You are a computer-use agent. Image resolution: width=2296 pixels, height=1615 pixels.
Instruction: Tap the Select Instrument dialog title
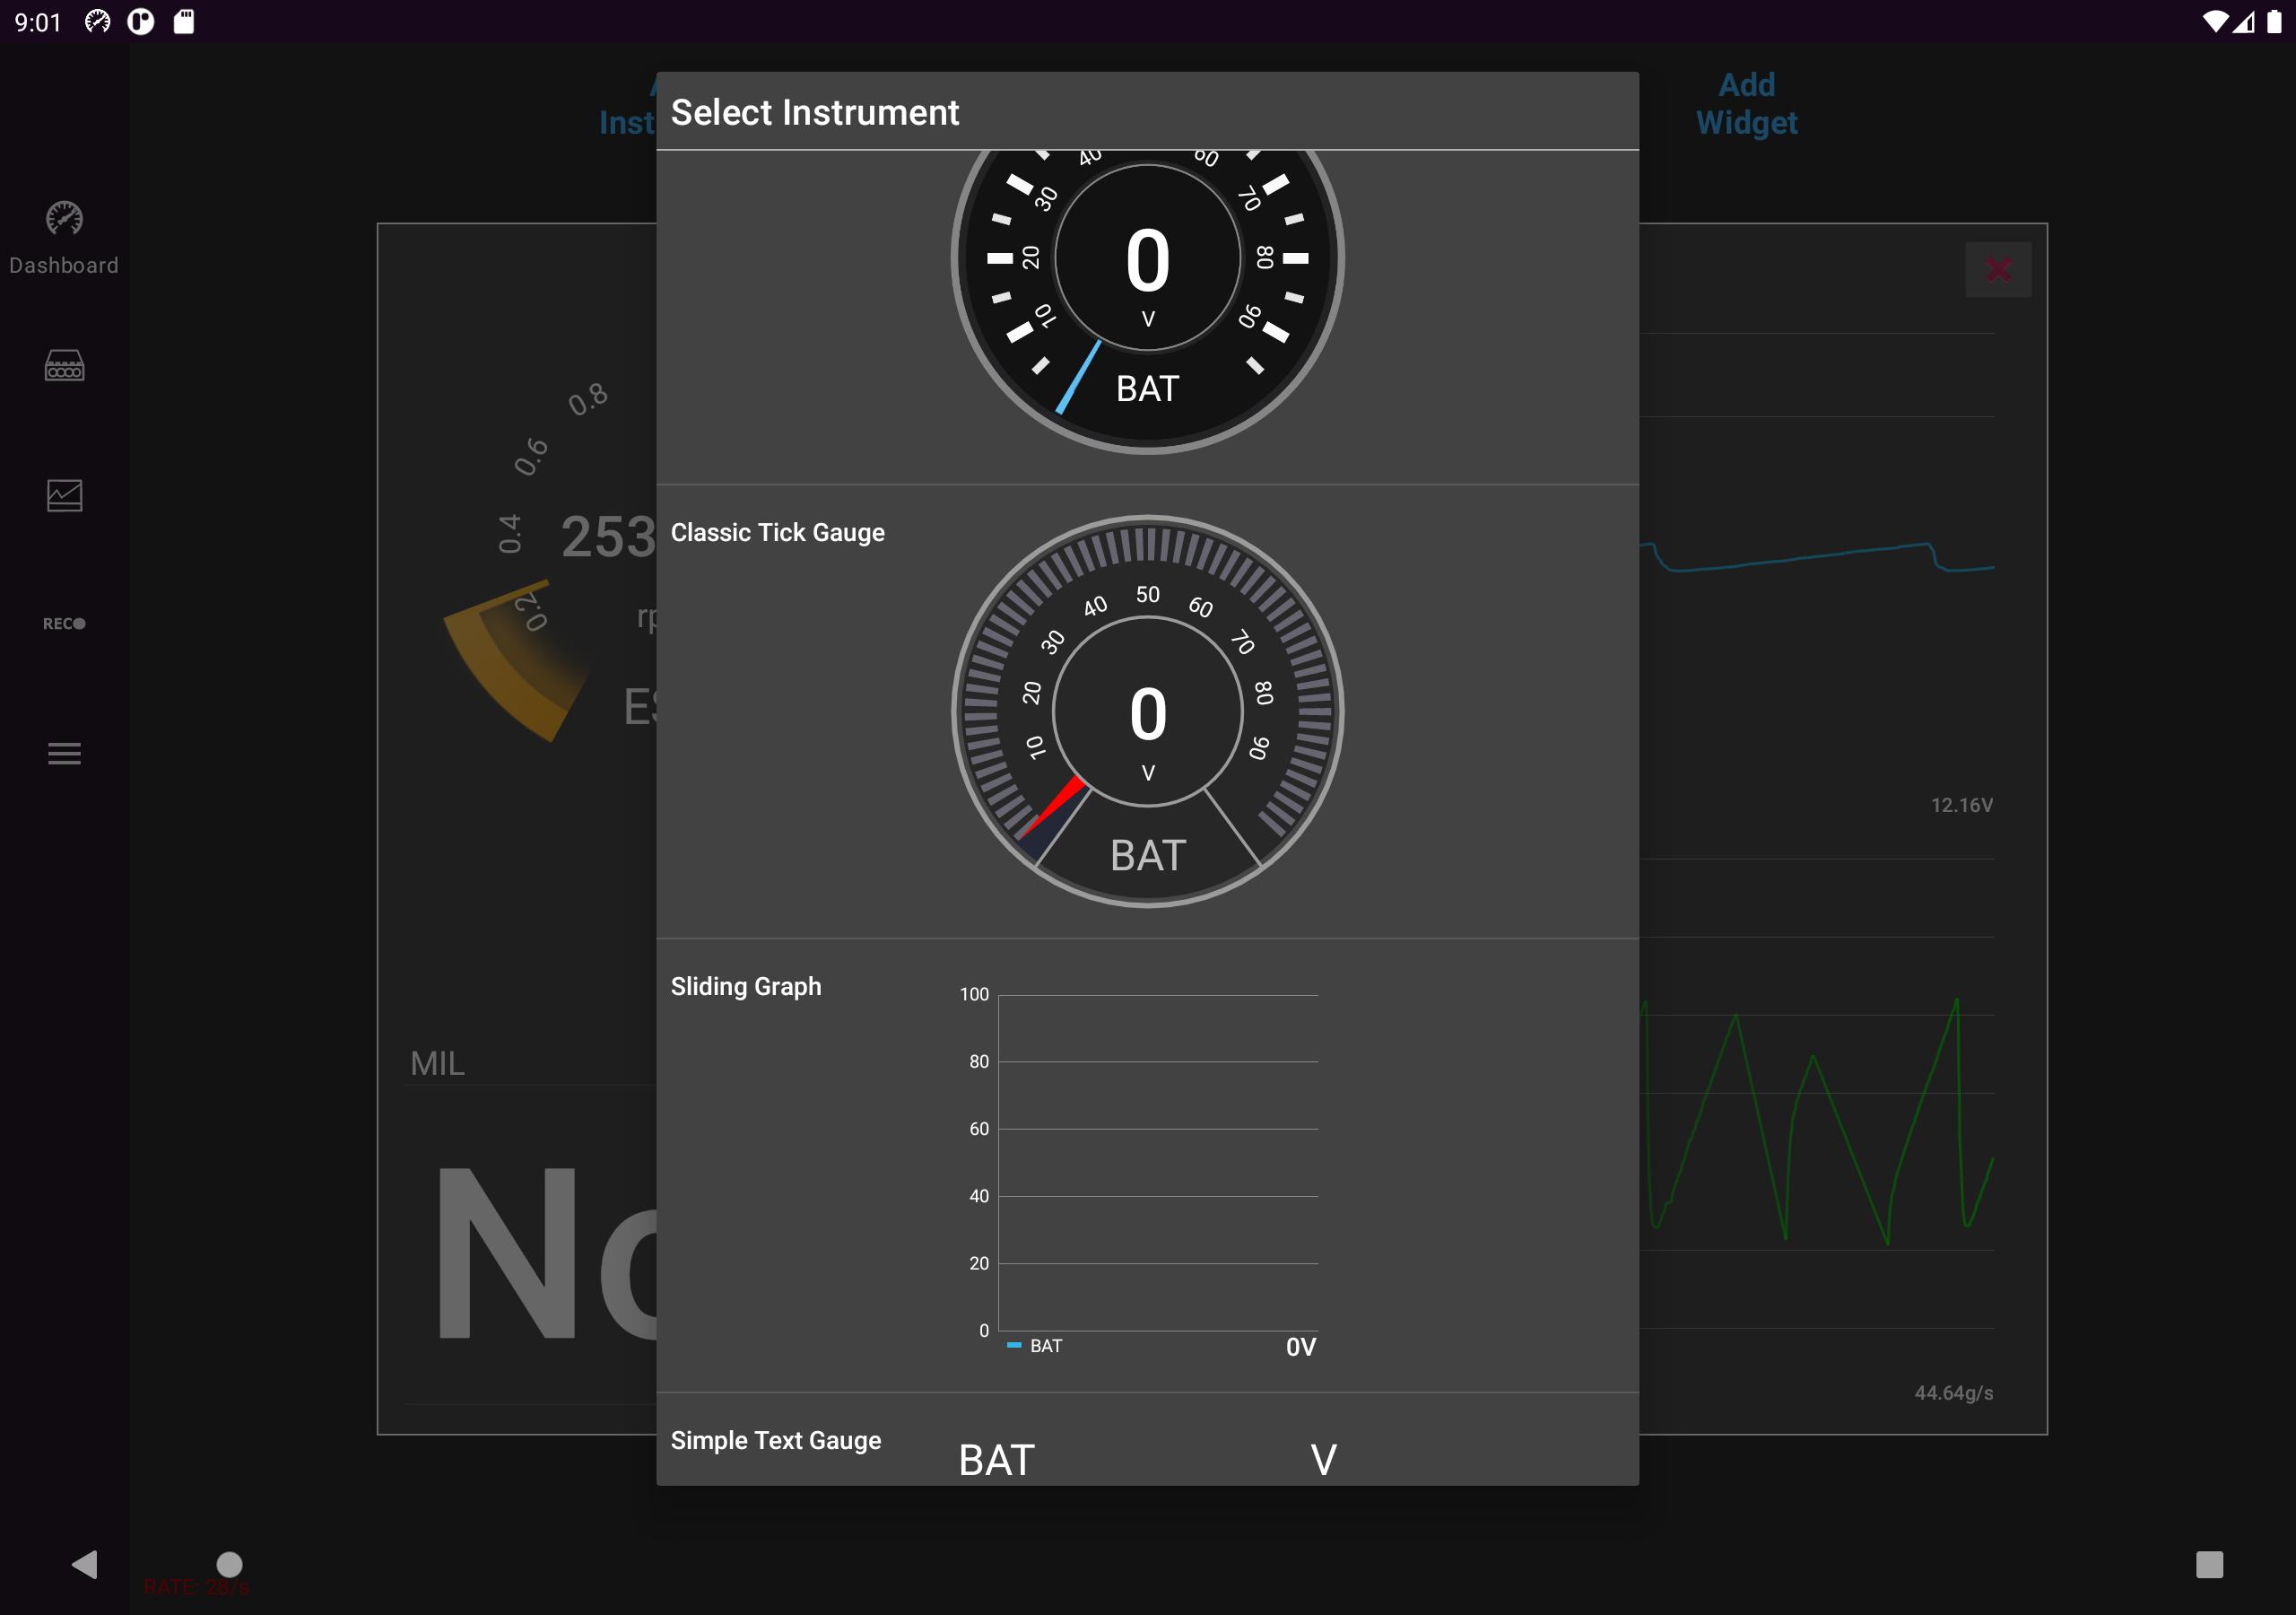click(x=815, y=112)
